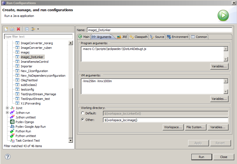Switch to the Classpath tab
Screen dimensions: 237x164
[x=139, y=37]
